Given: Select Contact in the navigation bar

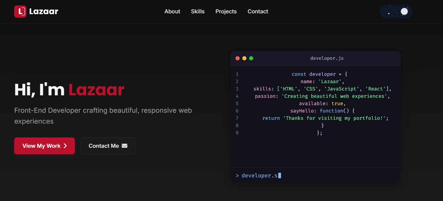Looking at the screenshot, I should (x=258, y=11).
